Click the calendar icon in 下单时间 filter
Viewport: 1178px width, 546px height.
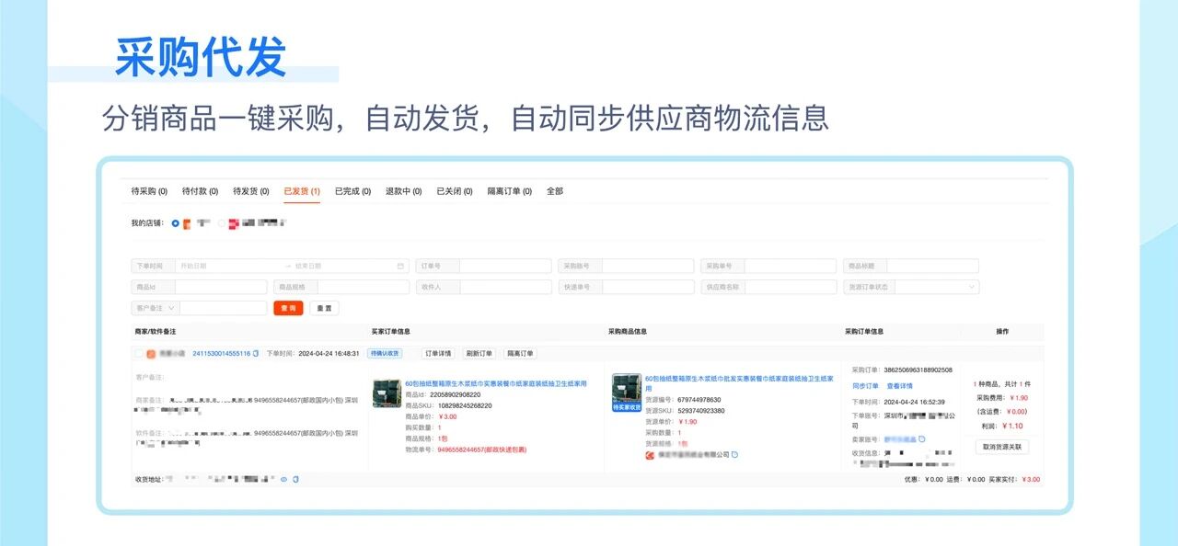click(x=400, y=266)
